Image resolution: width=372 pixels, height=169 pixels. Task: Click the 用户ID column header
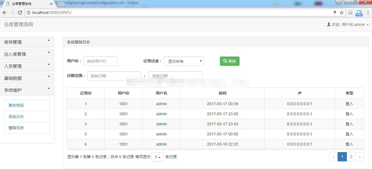click(123, 93)
